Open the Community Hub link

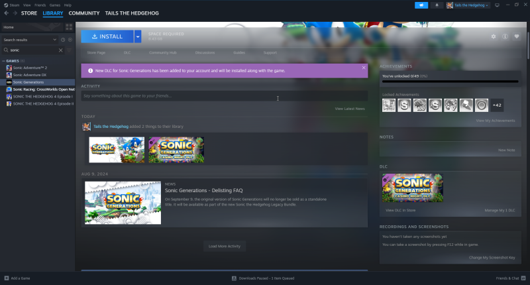pyautogui.click(x=162, y=53)
